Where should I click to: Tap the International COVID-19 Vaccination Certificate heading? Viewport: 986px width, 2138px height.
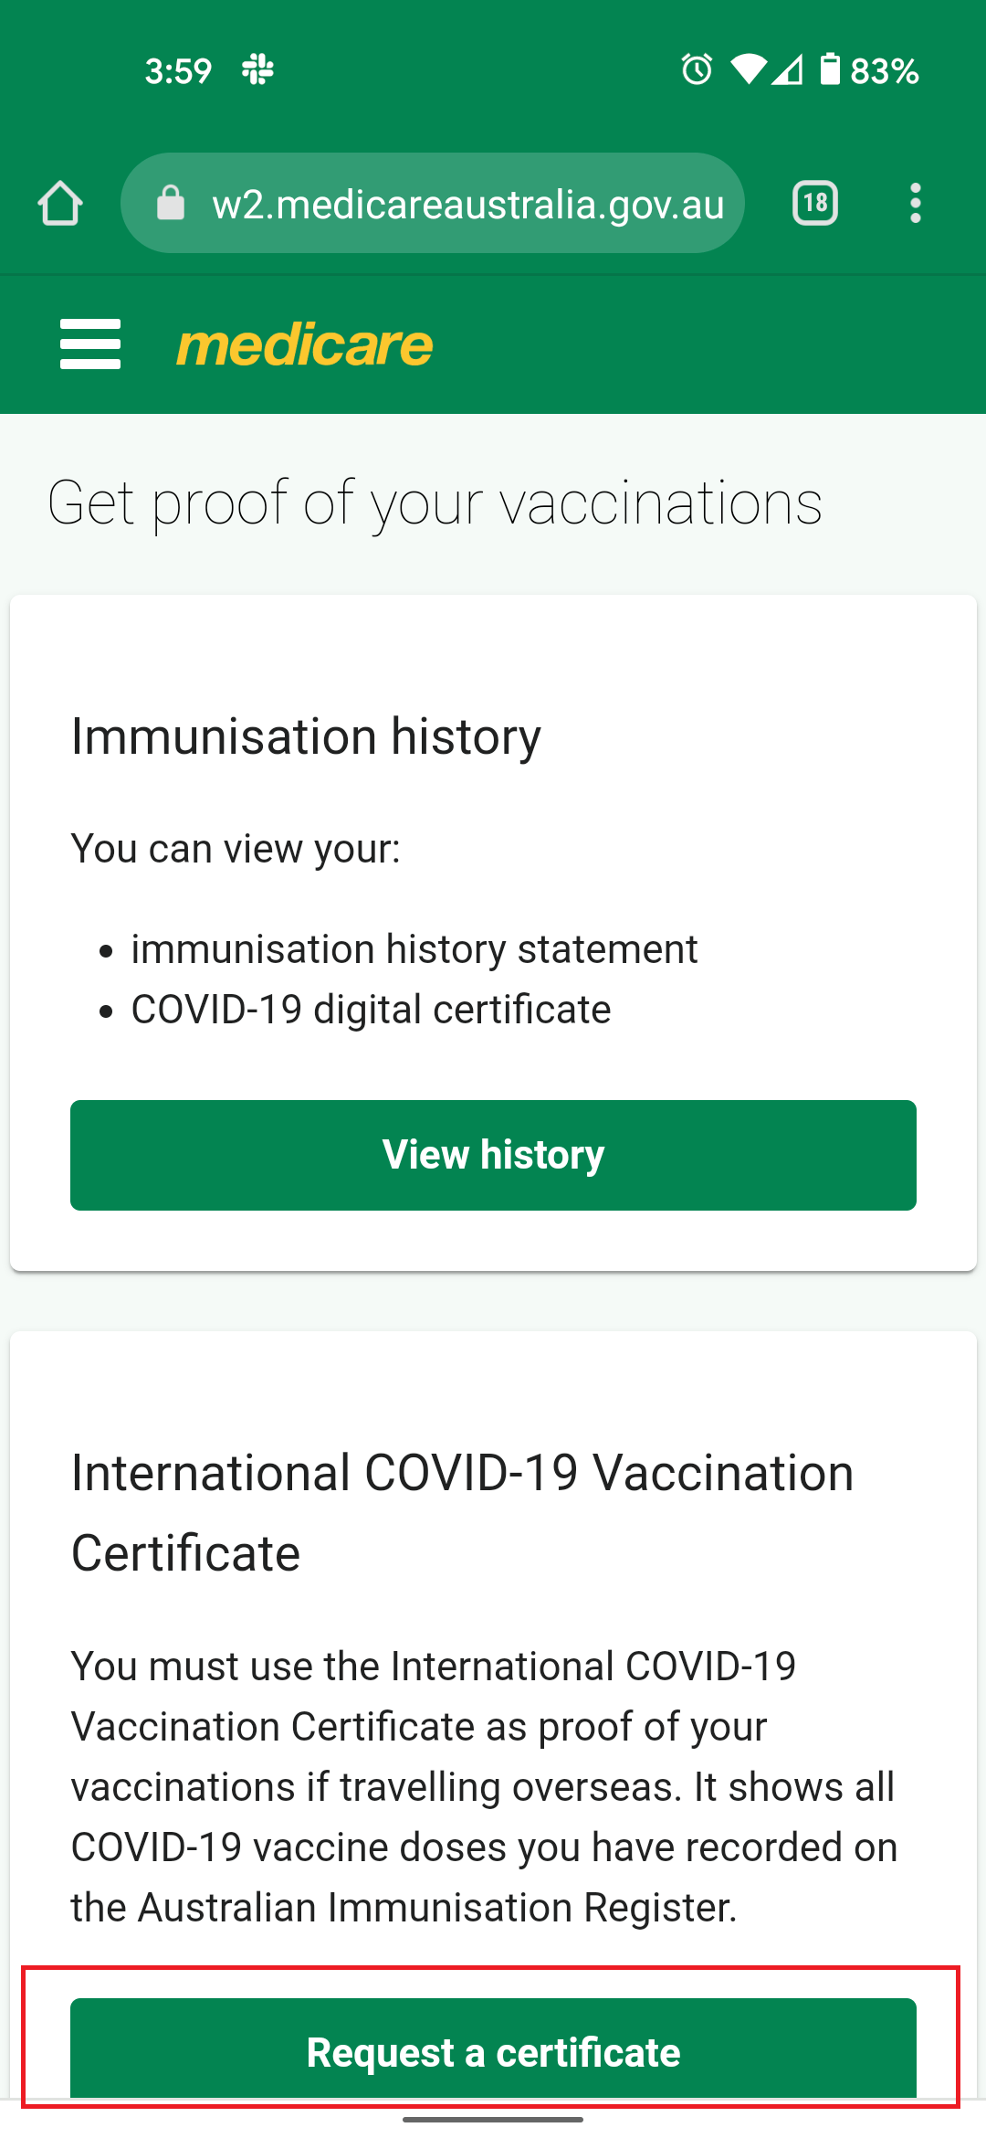463,1513
